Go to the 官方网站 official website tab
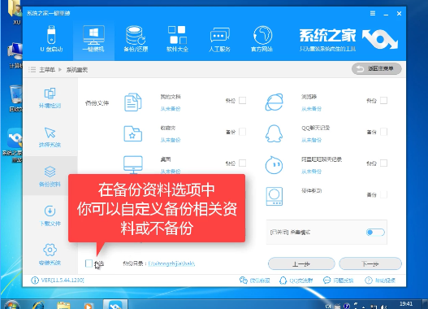This screenshot has height=309, width=428. 262,39
